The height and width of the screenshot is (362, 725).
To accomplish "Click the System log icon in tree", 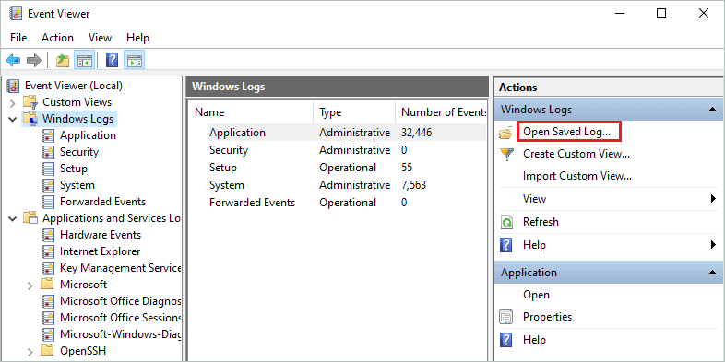I will pyautogui.click(x=48, y=186).
